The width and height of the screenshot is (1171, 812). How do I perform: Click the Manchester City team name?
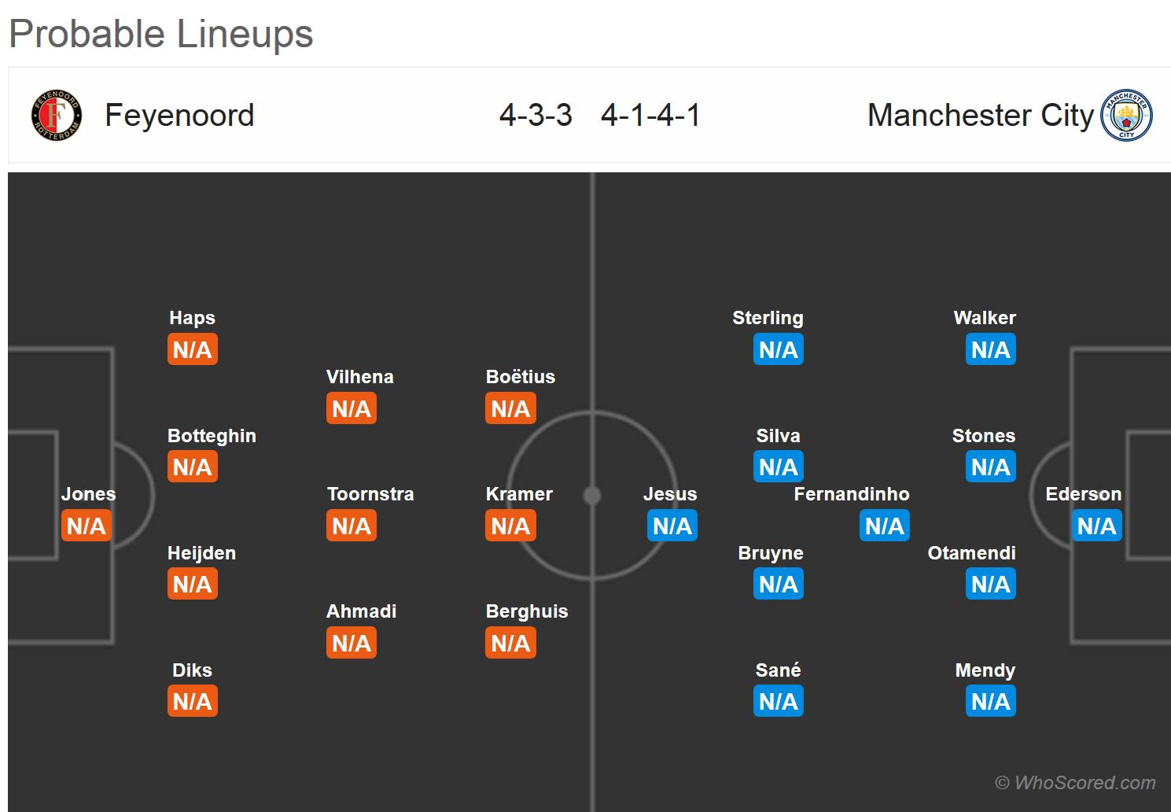(980, 115)
